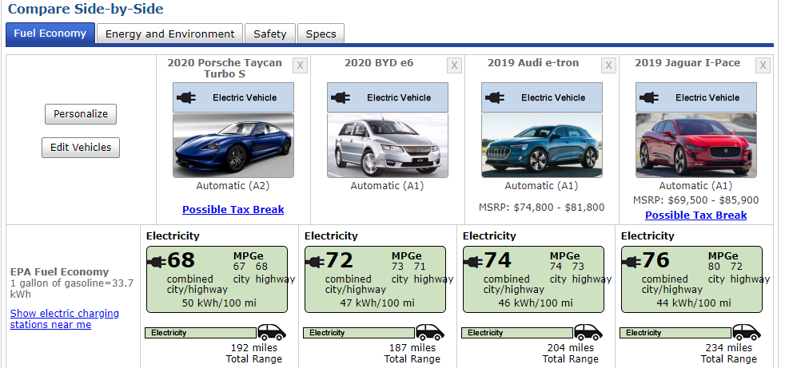Click the Electricity range bar for 192 miles
The width and height of the screenshot is (789, 368).
pyautogui.click(x=201, y=333)
